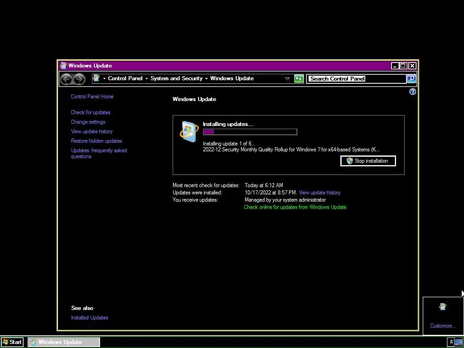
Task: Click the Forward navigation arrow
Action: 79,79
